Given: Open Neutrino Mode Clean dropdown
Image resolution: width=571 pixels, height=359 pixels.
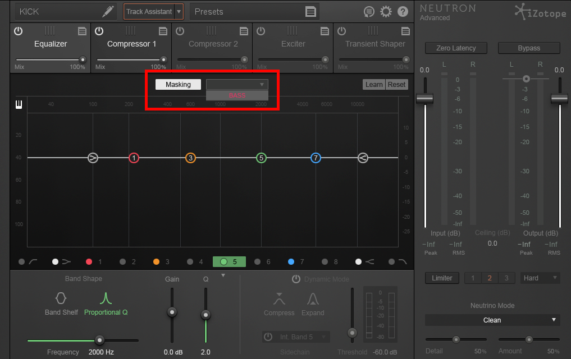Looking at the screenshot, I should [492, 320].
